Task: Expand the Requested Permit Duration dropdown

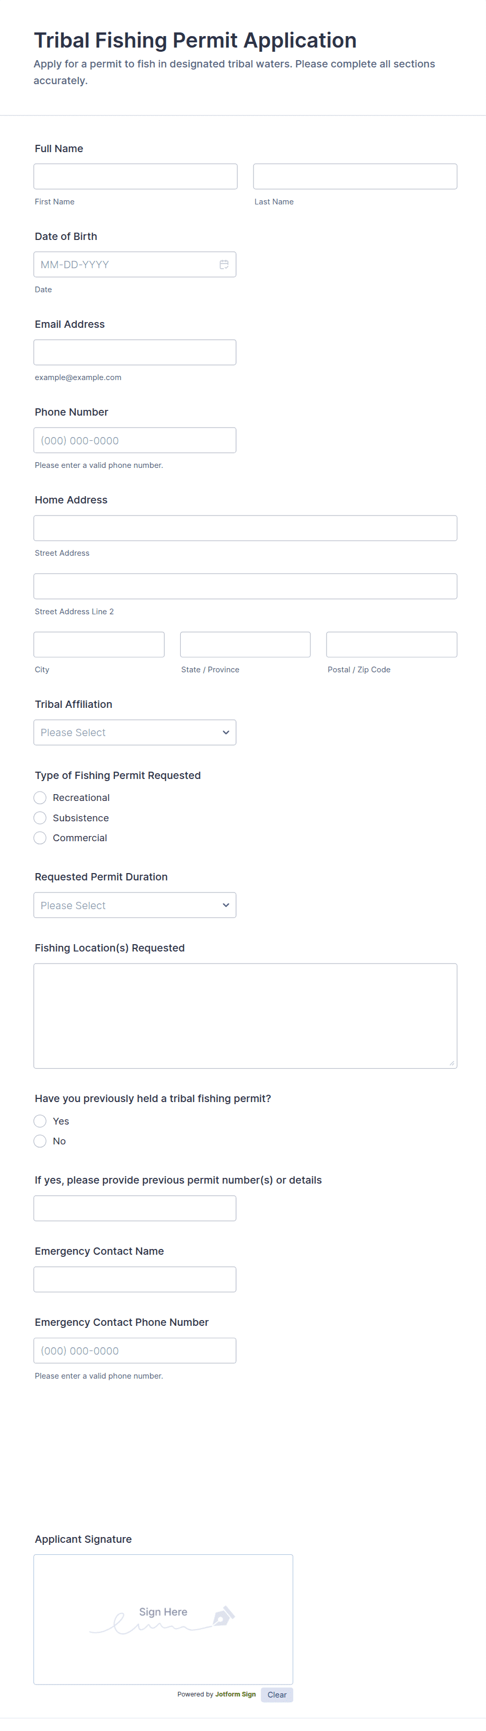Action: [x=135, y=905]
